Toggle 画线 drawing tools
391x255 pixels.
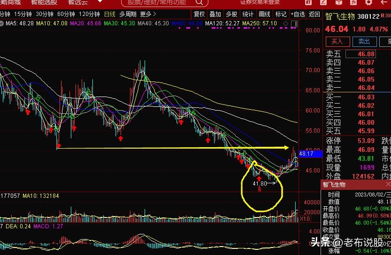click(x=265, y=14)
